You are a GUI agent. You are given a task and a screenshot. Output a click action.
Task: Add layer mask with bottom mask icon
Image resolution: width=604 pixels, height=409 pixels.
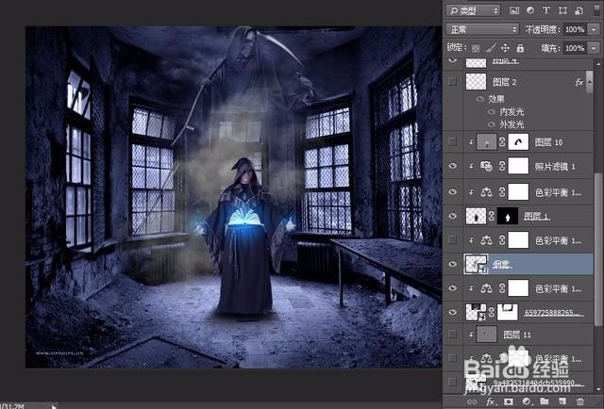[x=509, y=402]
